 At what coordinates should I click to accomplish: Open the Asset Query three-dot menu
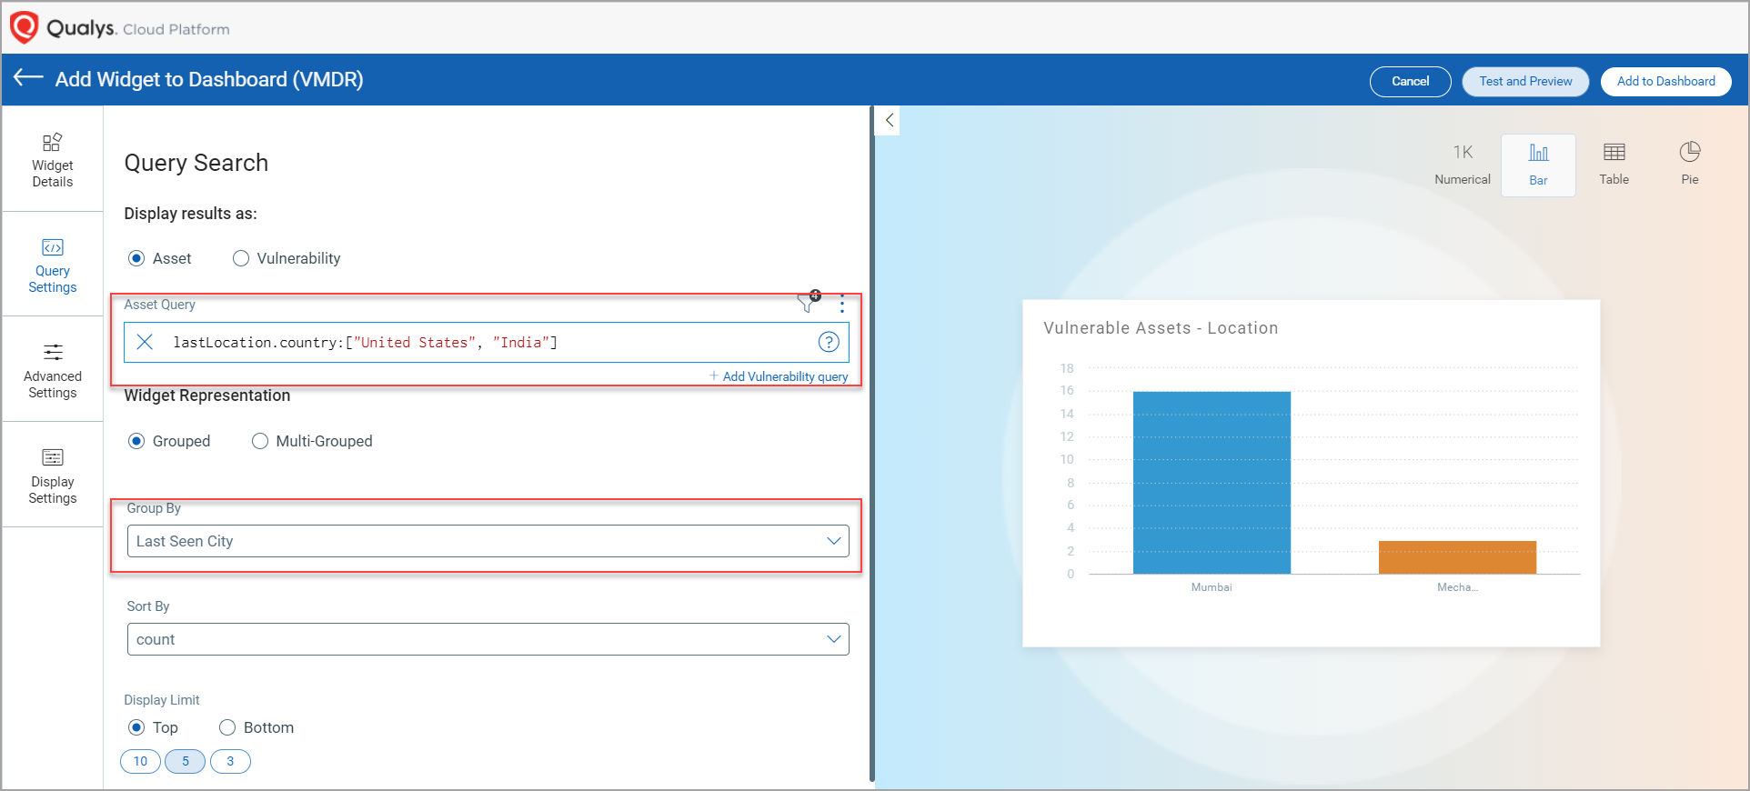coord(842,304)
